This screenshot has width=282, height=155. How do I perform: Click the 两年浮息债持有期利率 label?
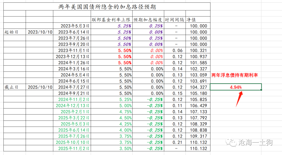point(235,75)
